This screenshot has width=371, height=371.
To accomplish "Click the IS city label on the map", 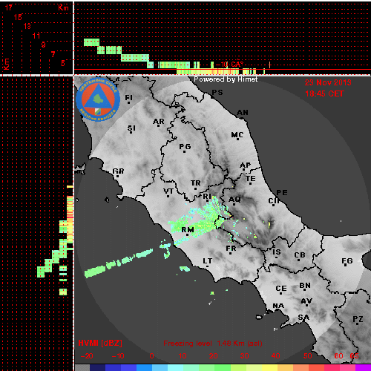I will pyautogui.click(x=277, y=252).
